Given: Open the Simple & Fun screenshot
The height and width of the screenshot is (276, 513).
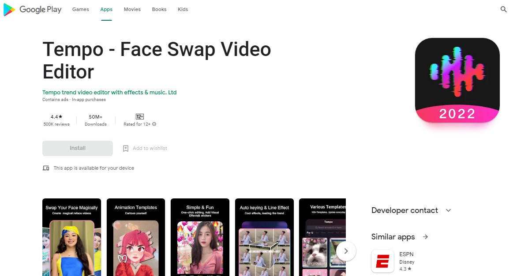Looking at the screenshot, I should click(x=200, y=237).
